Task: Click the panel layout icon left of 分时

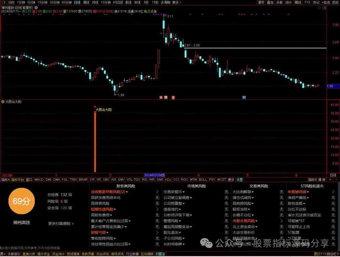Action: click(x=3, y=3)
